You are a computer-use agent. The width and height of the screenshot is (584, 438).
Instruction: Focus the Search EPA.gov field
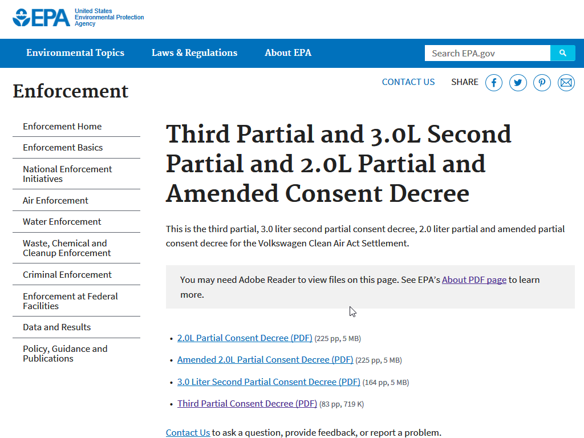pos(487,53)
